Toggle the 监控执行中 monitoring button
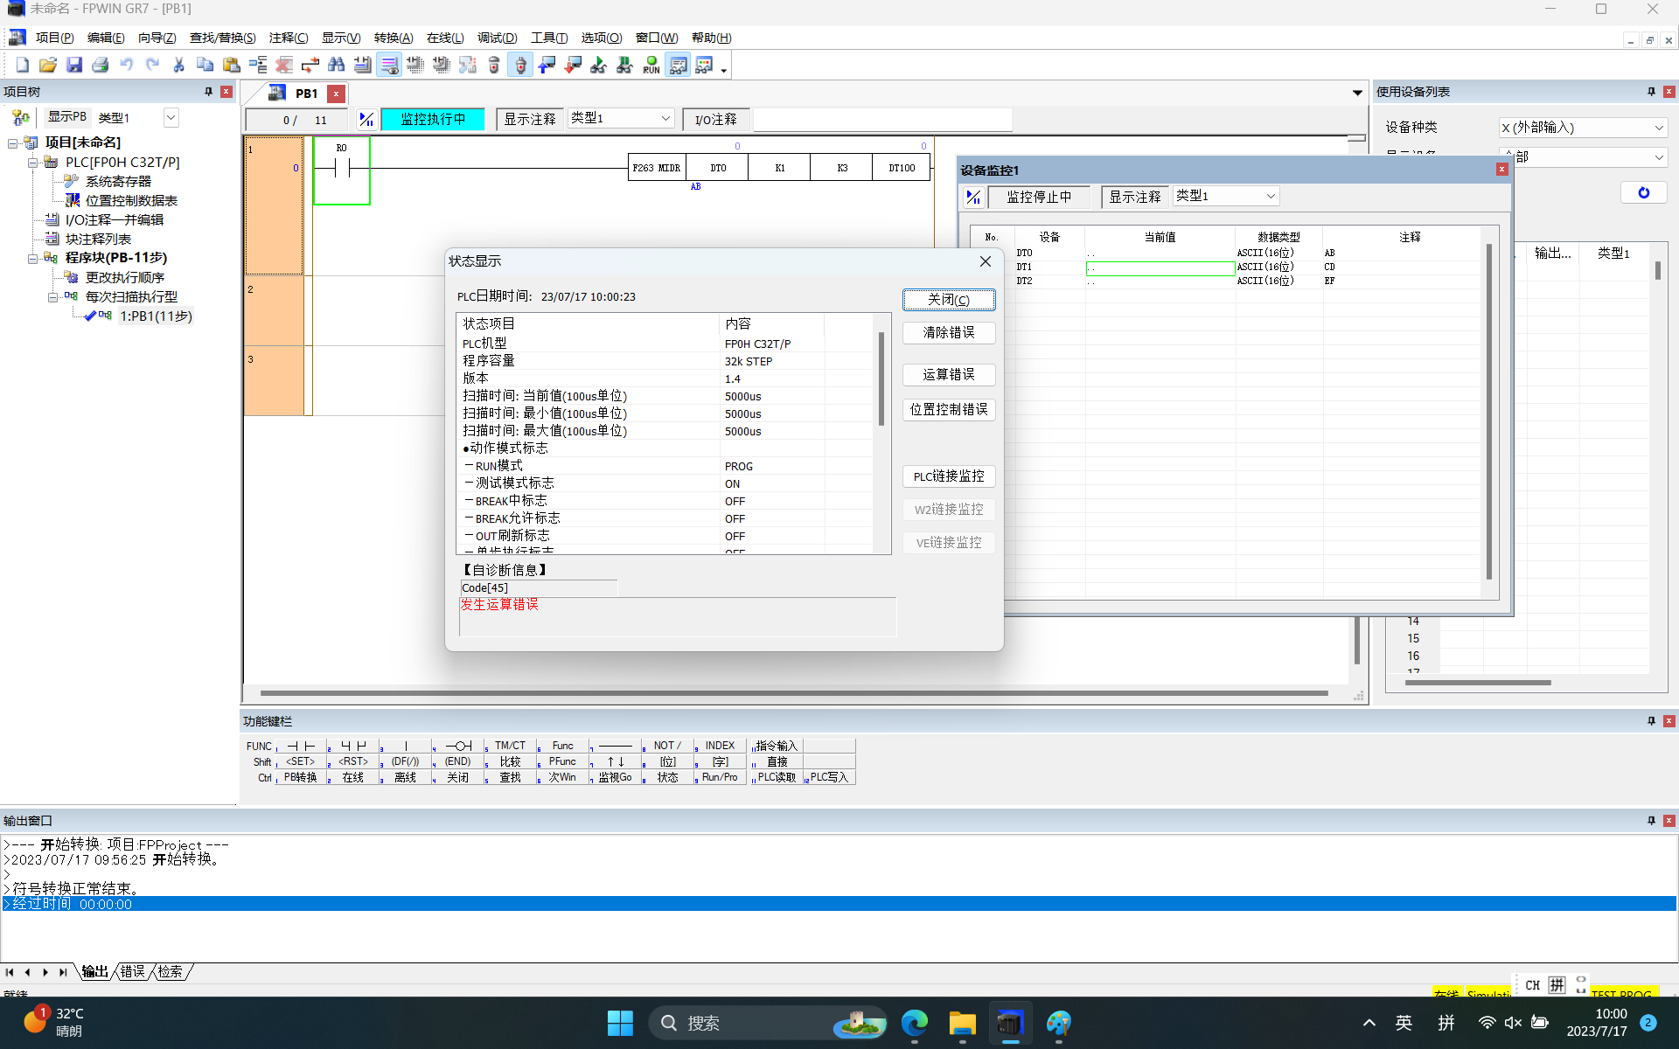 (433, 120)
